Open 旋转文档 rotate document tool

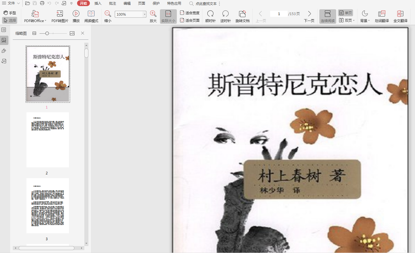(x=243, y=17)
